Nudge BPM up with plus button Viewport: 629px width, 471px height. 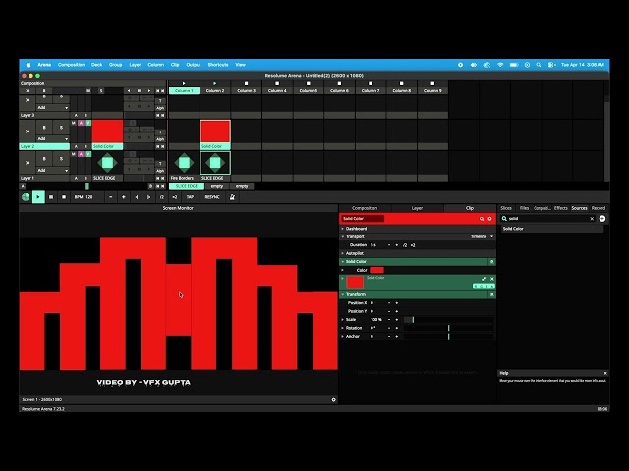124,197
